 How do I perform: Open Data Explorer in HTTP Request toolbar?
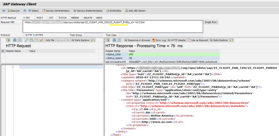coord(80,40)
